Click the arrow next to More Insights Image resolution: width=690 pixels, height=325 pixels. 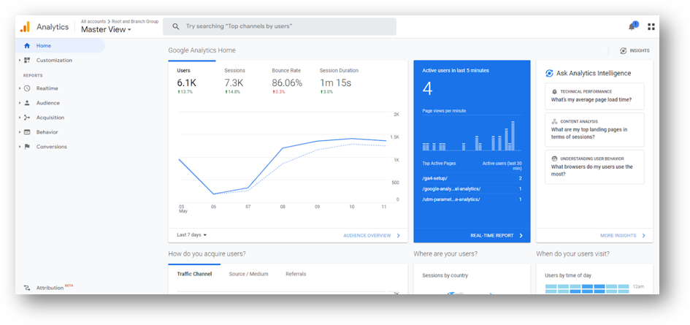[x=643, y=236]
